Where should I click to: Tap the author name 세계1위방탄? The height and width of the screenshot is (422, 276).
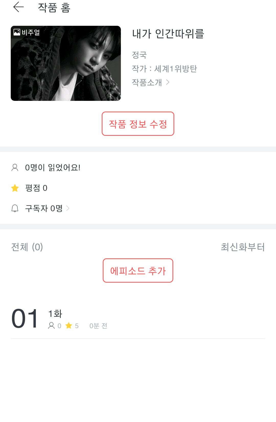pyautogui.click(x=176, y=69)
